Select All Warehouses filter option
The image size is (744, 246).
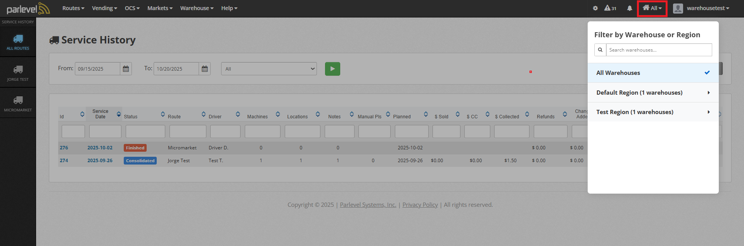coord(653,73)
